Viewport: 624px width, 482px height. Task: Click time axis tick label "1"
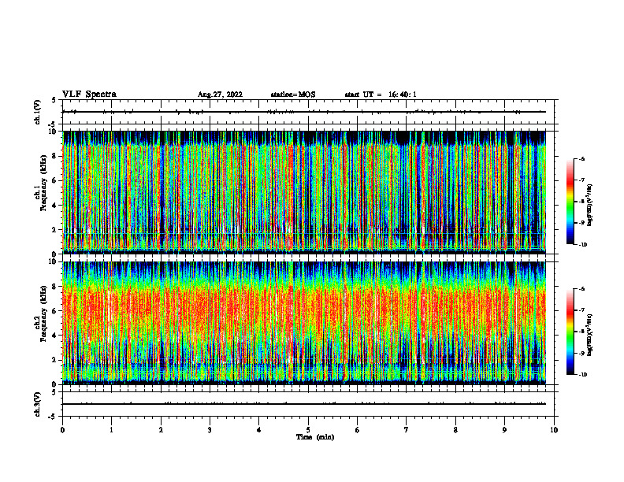(111, 430)
